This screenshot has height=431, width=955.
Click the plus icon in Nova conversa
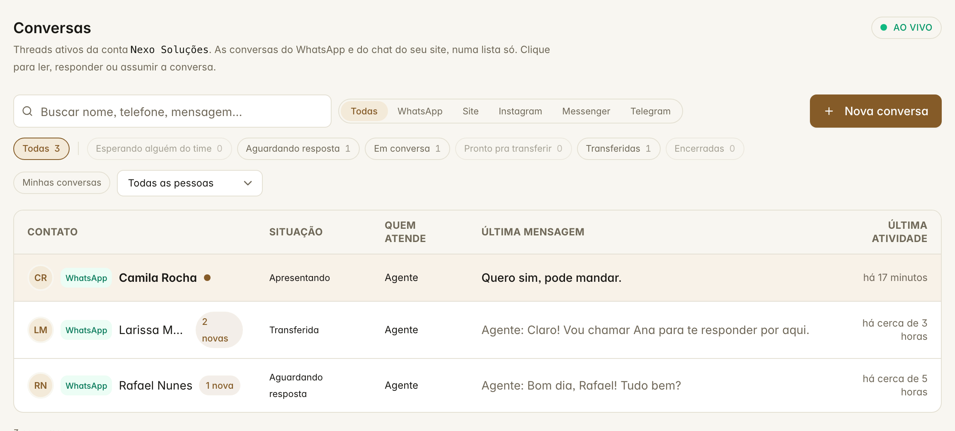pyautogui.click(x=829, y=111)
